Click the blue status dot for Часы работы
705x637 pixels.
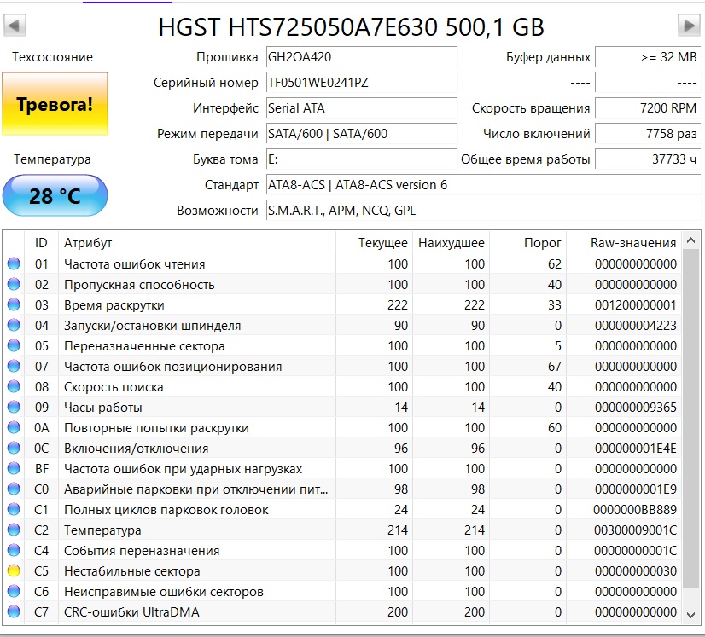pos(14,408)
